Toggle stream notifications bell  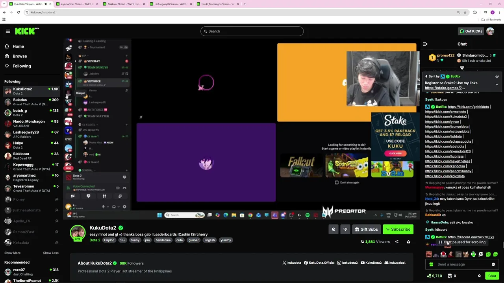[333, 229]
